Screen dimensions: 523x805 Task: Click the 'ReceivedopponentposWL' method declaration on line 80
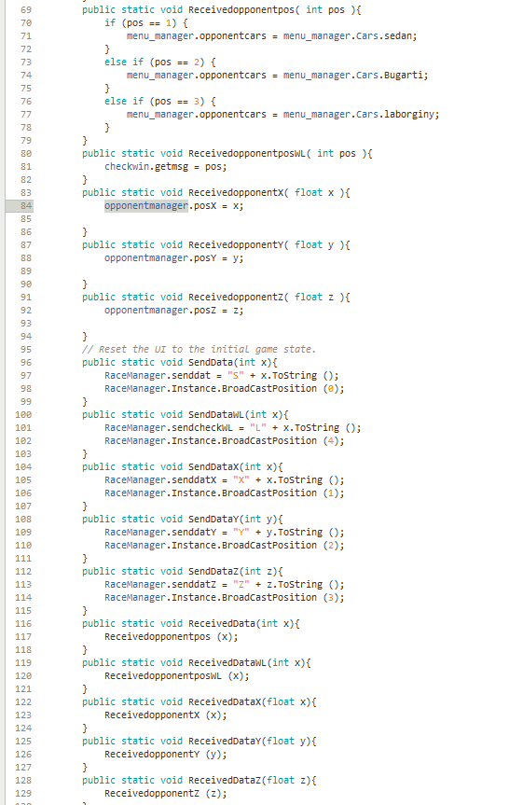point(247,154)
